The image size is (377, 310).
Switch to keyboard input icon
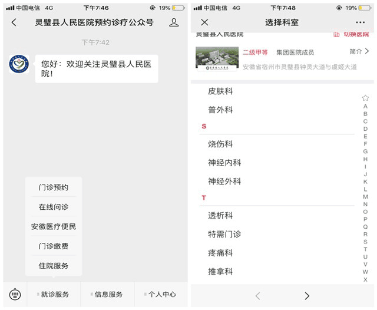pyautogui.click(x=15, y=294)
